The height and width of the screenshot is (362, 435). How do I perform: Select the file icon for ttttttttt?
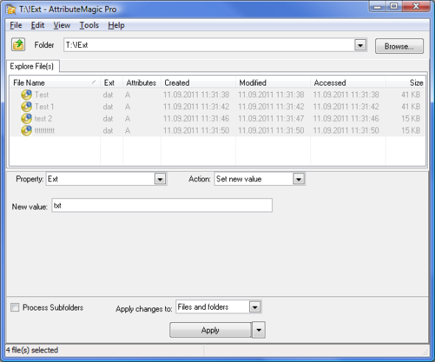click(x=27, y=130)
